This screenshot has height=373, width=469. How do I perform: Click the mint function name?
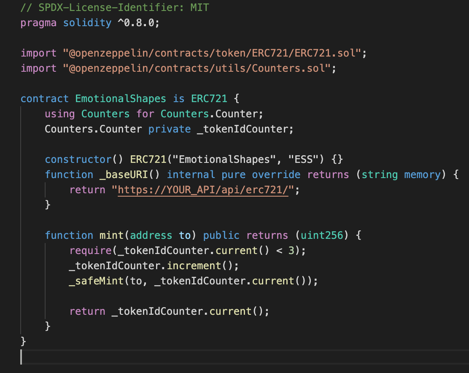coord(111,235)
